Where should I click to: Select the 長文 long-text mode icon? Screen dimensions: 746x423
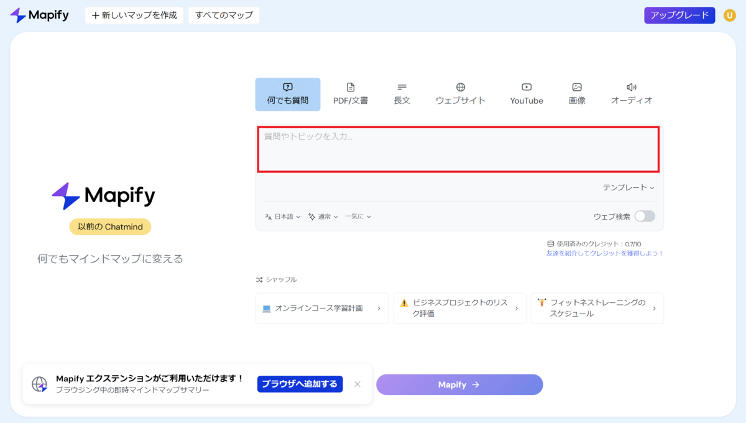coord(402,88)
